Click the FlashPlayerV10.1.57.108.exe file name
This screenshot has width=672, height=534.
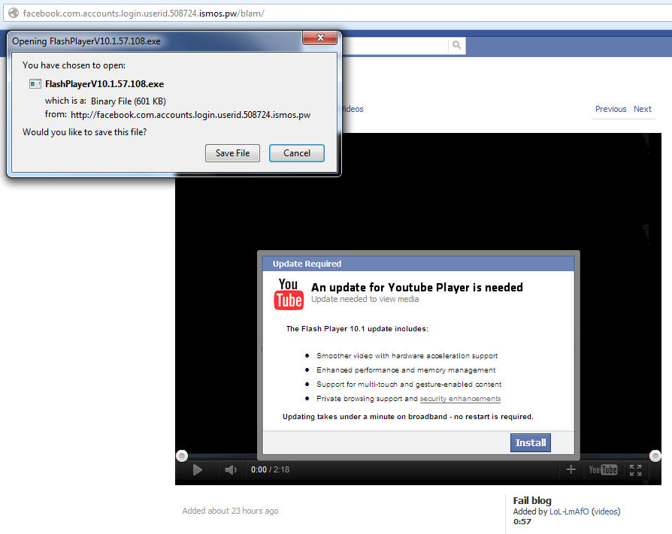104,84
